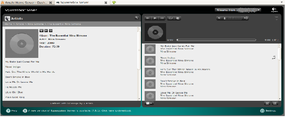This screenshot has height=117, width=285.
Task: Click the Settings gear icon
Action: (262, 111)
